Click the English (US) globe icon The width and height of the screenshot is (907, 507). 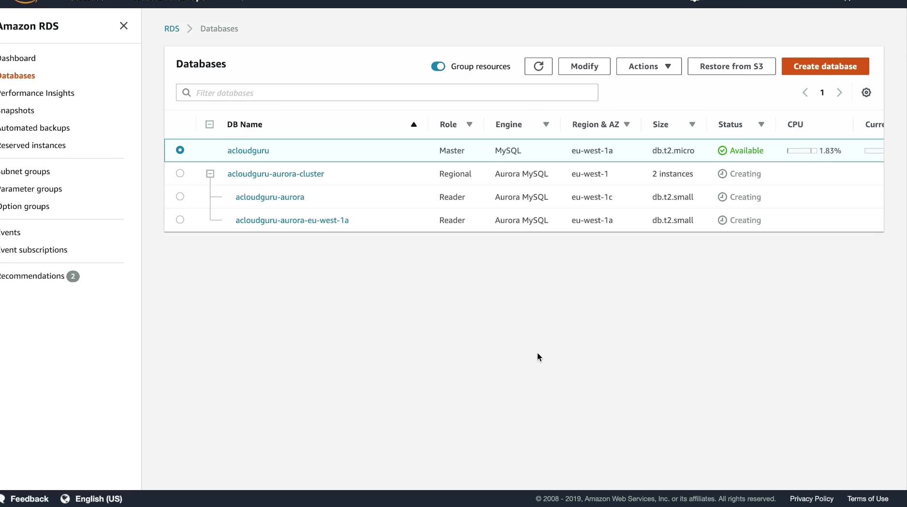click(x=65, y=499)
